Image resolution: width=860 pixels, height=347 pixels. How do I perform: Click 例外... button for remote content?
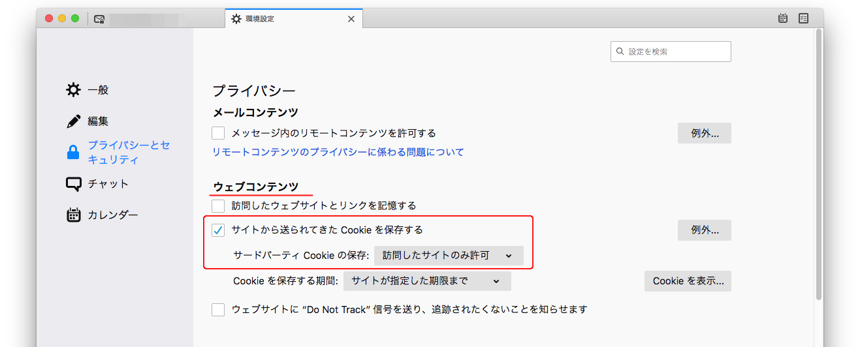click(704, 133)
